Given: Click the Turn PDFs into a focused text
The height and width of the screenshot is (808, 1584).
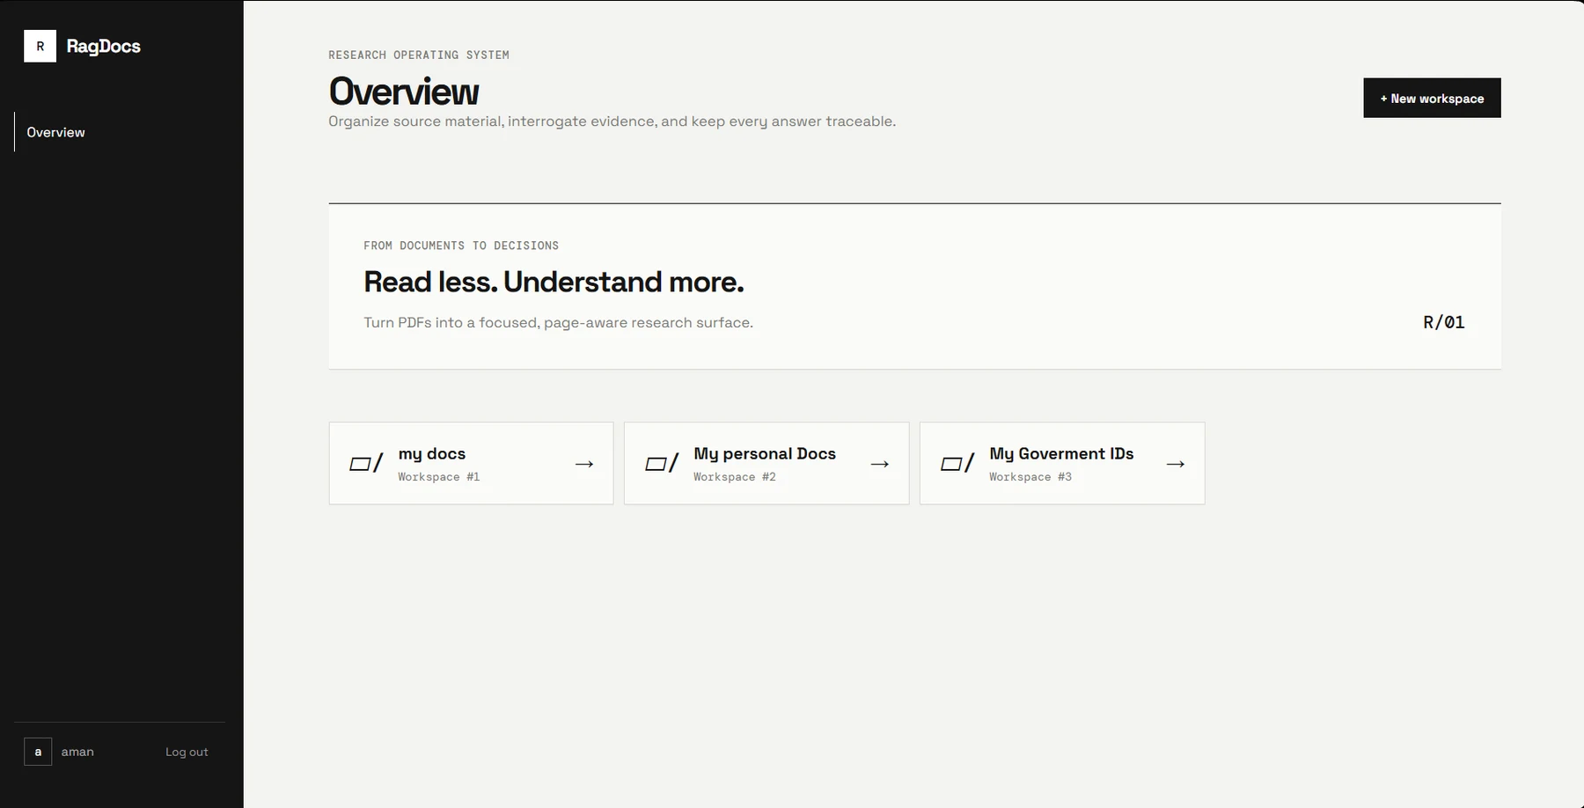Looking at the screenshot, I should click(x=558, y=322).
